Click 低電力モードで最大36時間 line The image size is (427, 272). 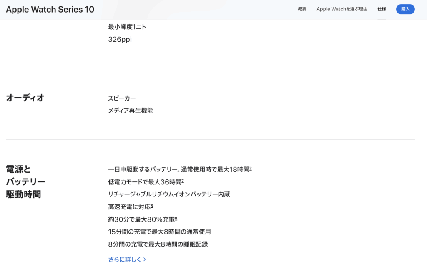point(146,182)
